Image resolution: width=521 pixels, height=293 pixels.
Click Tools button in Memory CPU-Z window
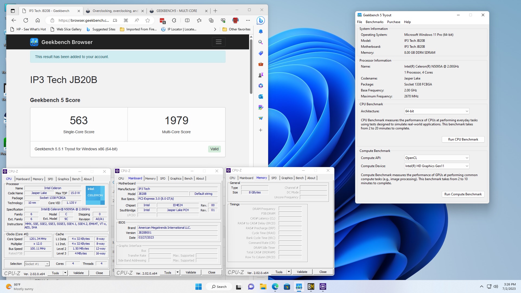(279, 272)
